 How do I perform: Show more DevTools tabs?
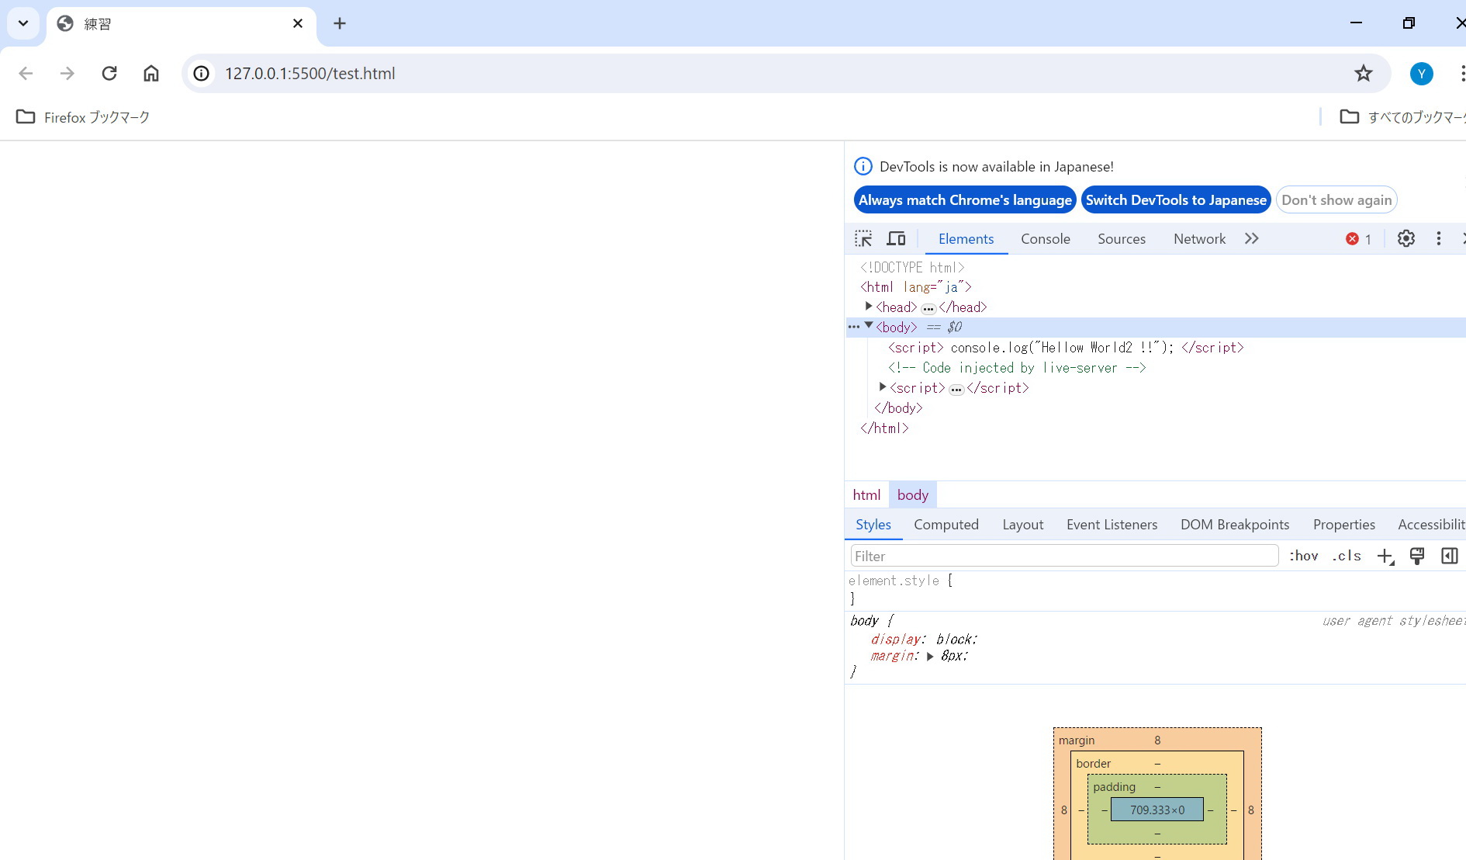tap(1251, 239)
